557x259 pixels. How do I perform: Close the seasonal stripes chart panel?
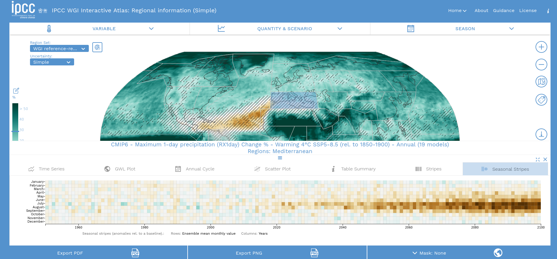545,159
